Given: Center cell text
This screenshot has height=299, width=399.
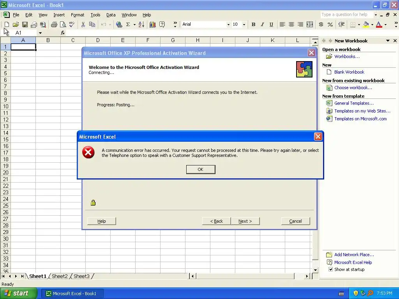Looking at the screenshot, I should pyautogui.click(x=291, y=25).
